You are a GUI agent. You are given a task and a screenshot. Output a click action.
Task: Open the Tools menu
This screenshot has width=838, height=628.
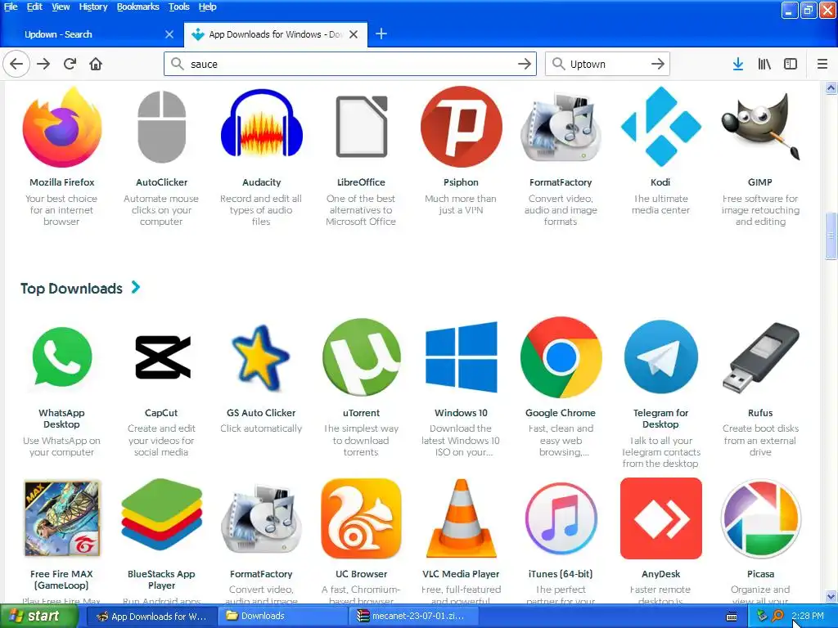[179, 7]
